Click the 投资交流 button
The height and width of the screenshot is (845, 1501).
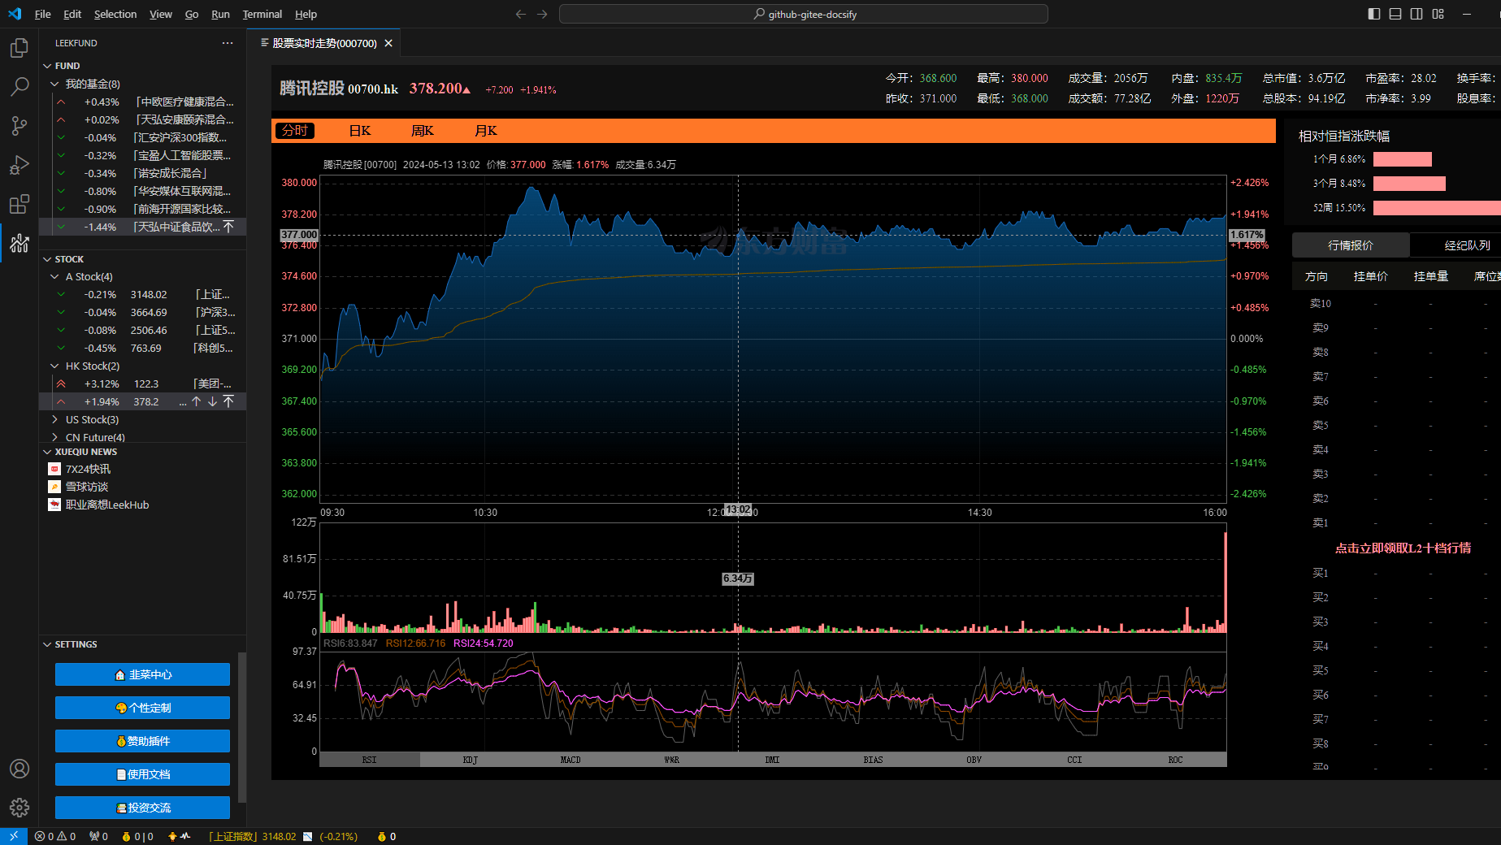142,808
